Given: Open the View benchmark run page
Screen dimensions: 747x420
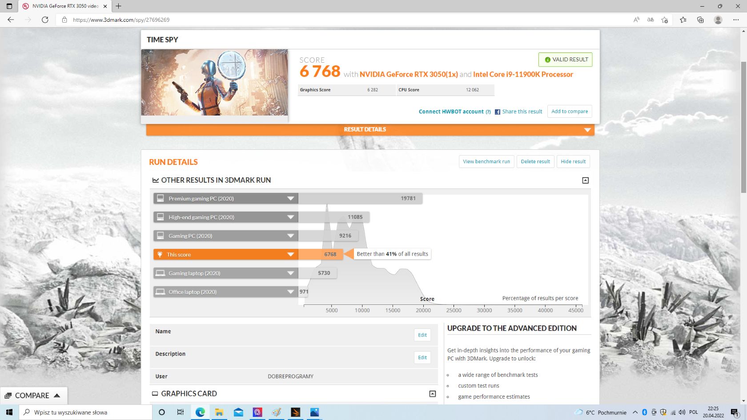Looking at the screenshot, I should coord(486,161).
